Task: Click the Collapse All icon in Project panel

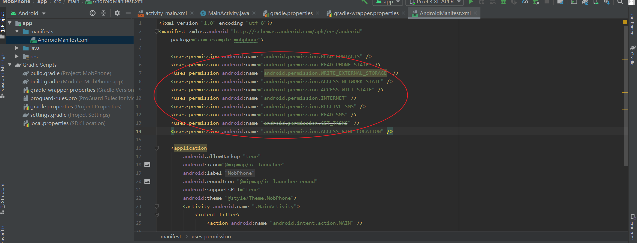Action: pyautogui.click(x=104, y=13)
